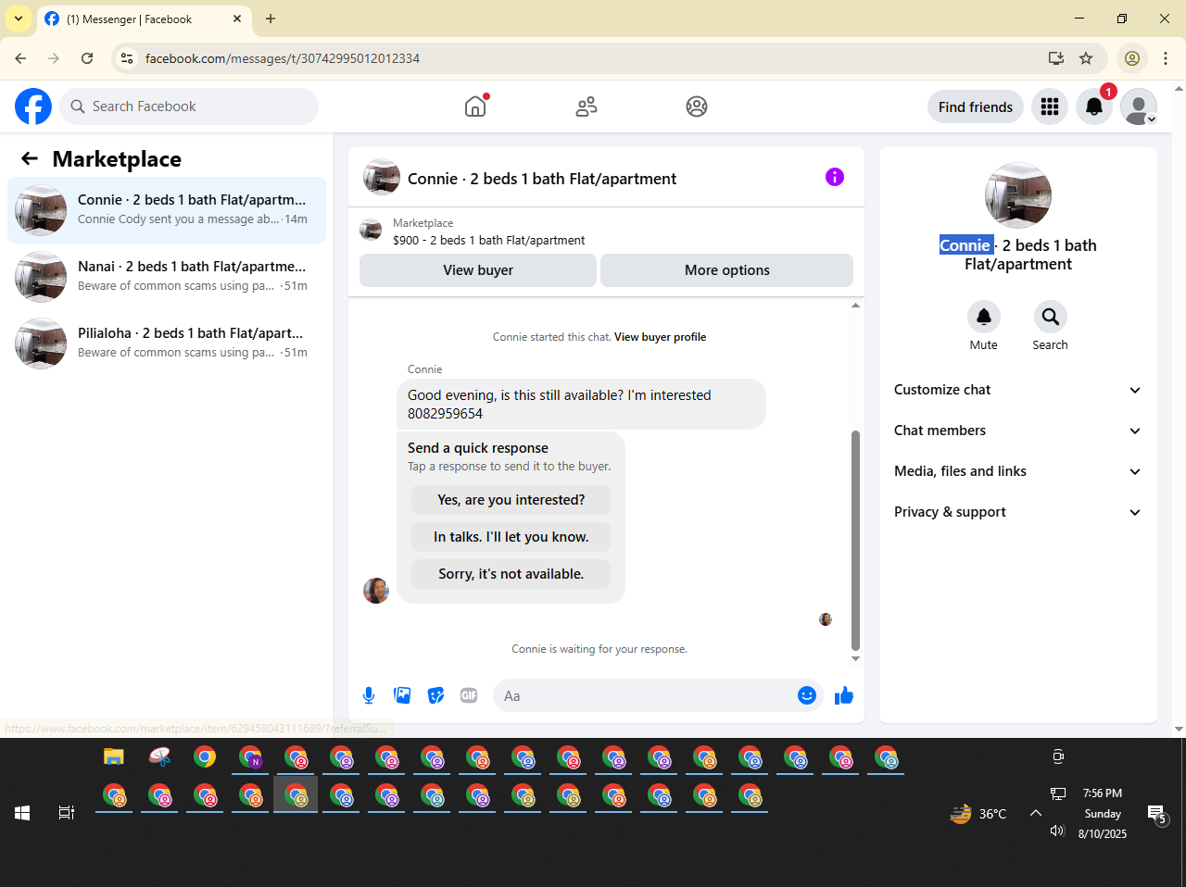
Task: Click the chat scroll down arrow
Action: pyautogui.click(x=855, y=658)
